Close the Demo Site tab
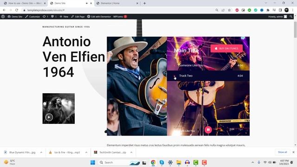This screenshot has width=297, height=167. (x=91, y=3)
